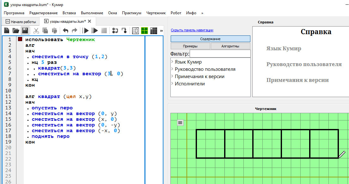This screenshot has width=349, height=184.
Task: Open the Робот menu
Action: coord(176,13)
